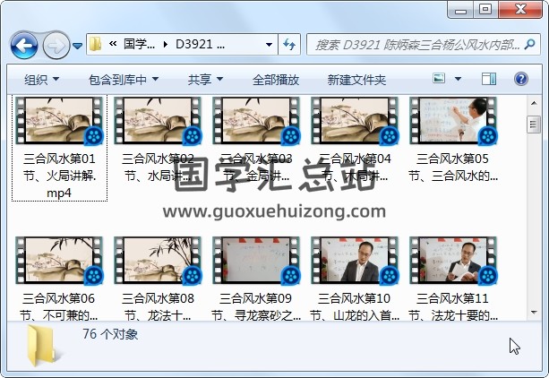Open the help question mark icon
This screenshot has width=549, height=378.
[x=521, y=79]
